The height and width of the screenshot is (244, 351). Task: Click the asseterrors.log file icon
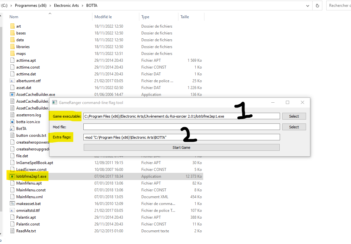12,115
